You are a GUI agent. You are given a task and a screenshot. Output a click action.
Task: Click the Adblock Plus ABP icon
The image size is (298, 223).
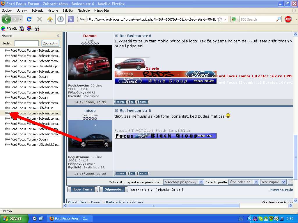[288, 19]
